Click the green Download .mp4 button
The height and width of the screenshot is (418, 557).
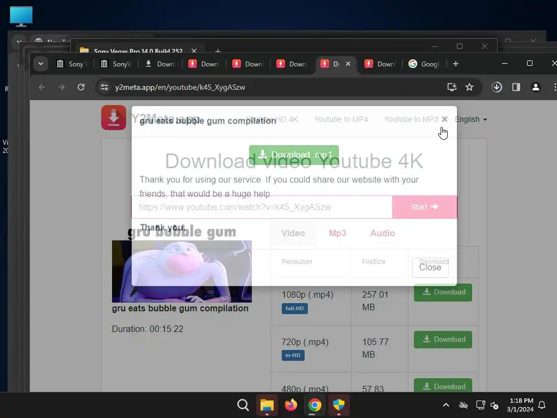294,155
